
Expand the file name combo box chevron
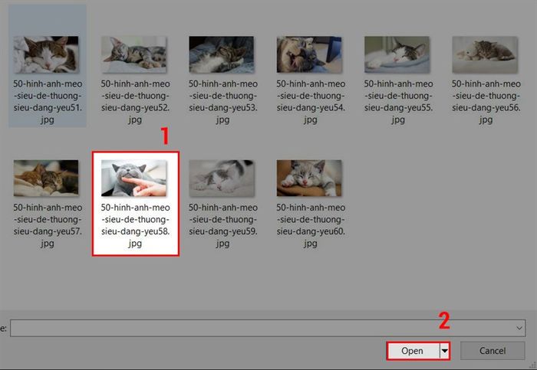pyautogui.click(x=519, y=329)
